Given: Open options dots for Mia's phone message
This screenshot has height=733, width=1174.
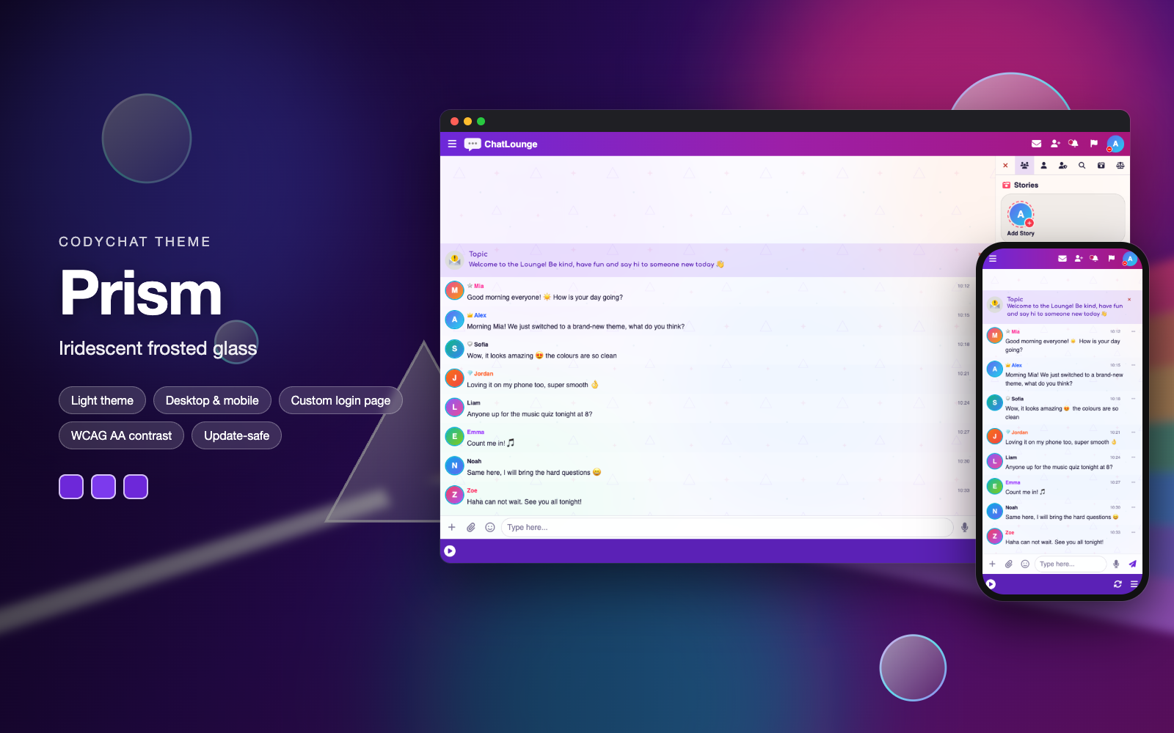Looking at the screenshot, I should (1133, 331).
